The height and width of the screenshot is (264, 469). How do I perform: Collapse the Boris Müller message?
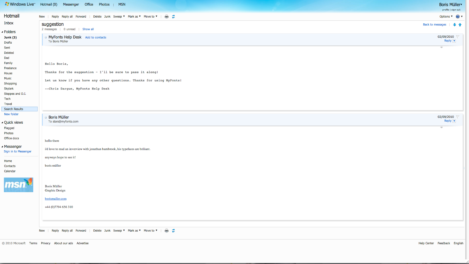click(x=46, y=118)
